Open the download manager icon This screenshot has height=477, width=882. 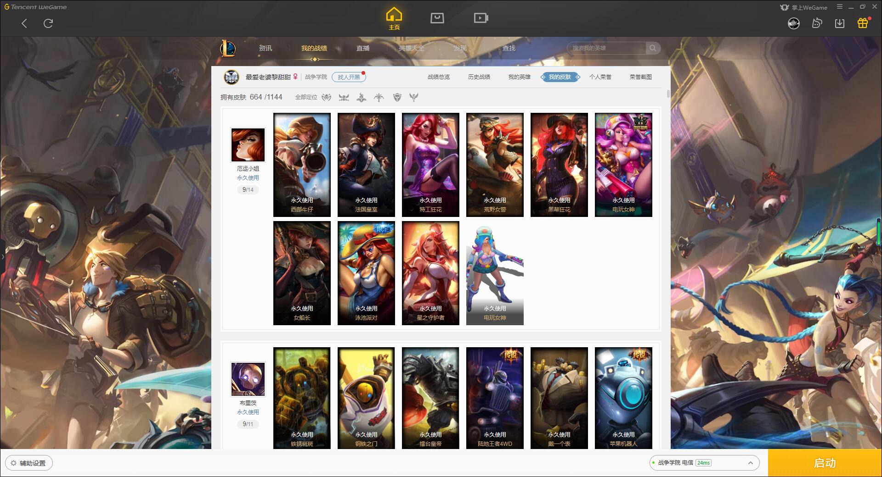click(840, 23)
